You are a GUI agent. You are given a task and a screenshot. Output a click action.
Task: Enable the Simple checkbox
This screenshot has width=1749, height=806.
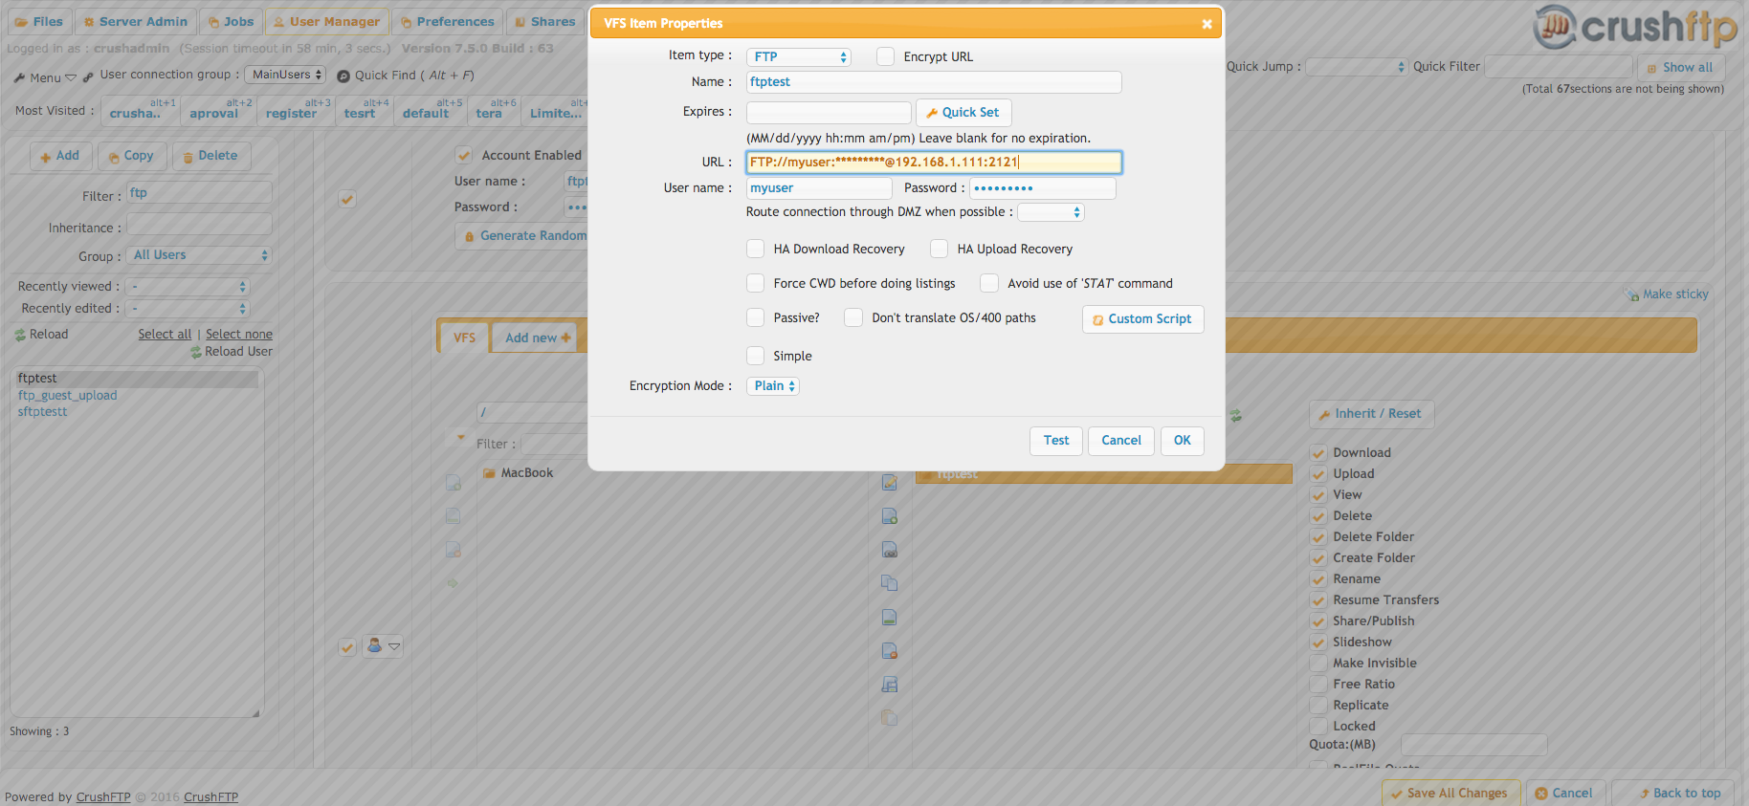point(756,357)
